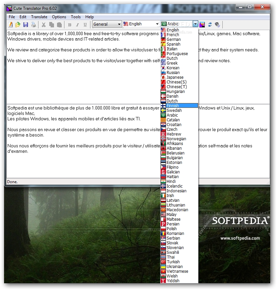Viewport: 277px width, 290px height.
Task: Click the translate icon right of language box
Action: [x=202, y=24]
